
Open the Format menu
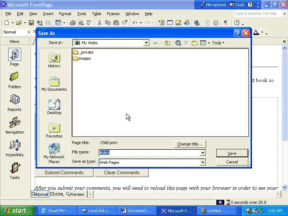(65, 14)
